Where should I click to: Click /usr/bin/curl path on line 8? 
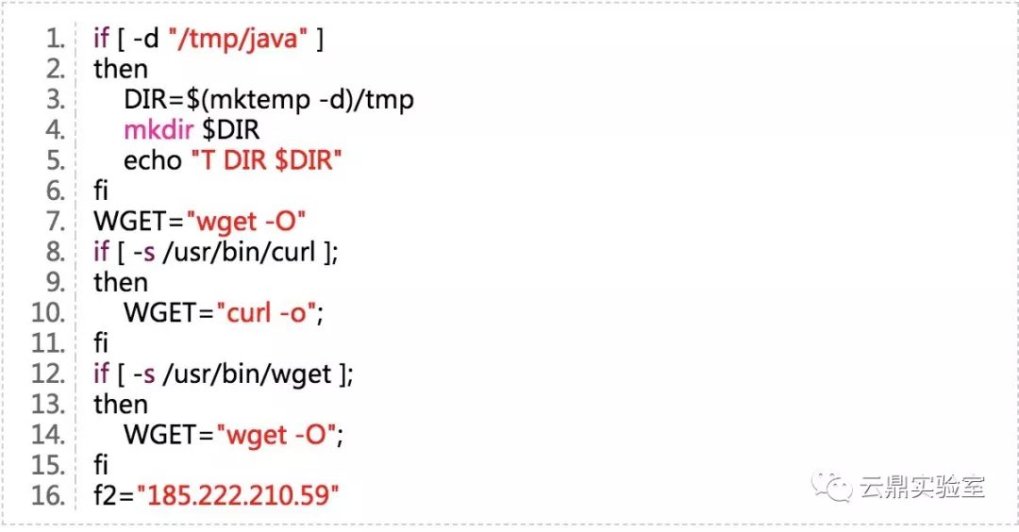coord(239,252)
